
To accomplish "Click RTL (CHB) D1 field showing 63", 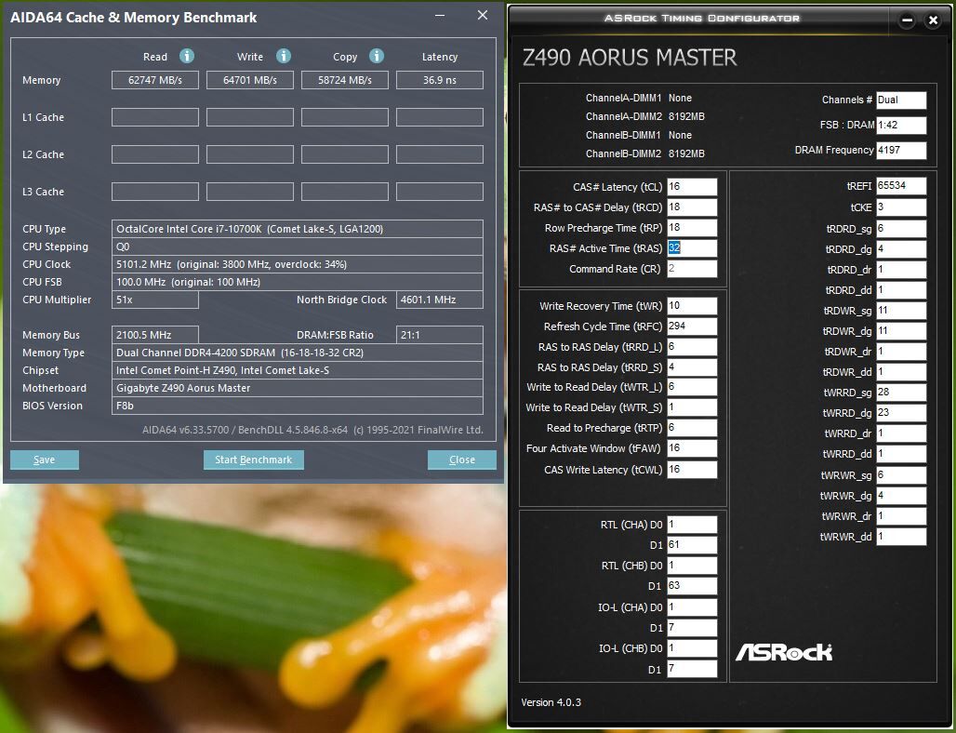I will point(692,585).
